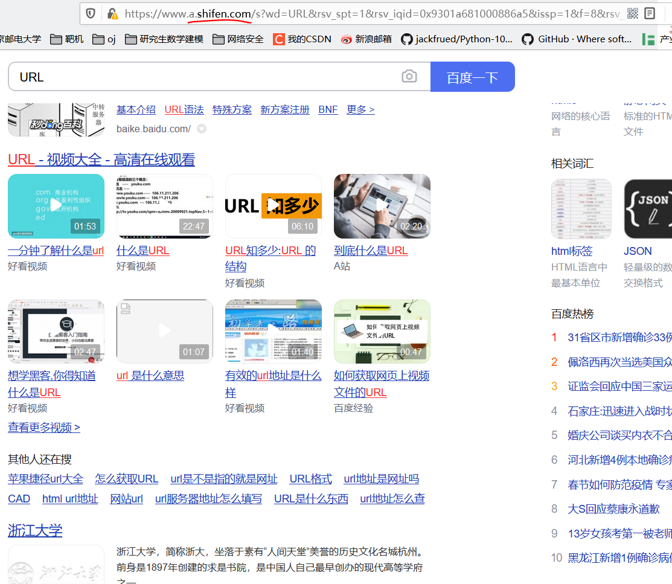Click CAD related search link
The width and height of the screenshot is (672, 584).
tap(19, 499)
